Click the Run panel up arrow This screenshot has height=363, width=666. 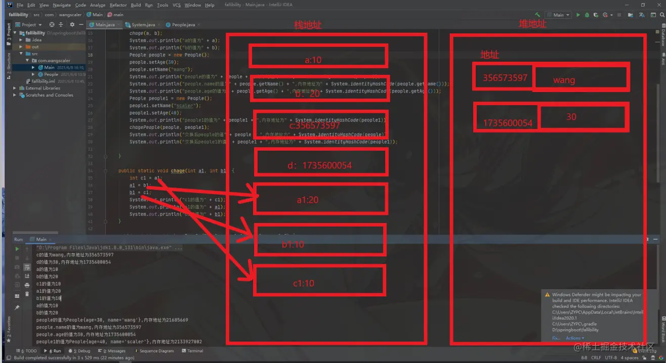click(27, 249)
